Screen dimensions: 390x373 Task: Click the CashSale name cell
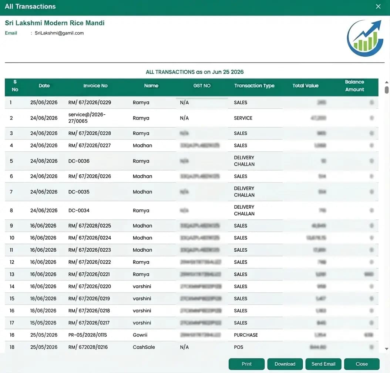click(x=144, y=347)
